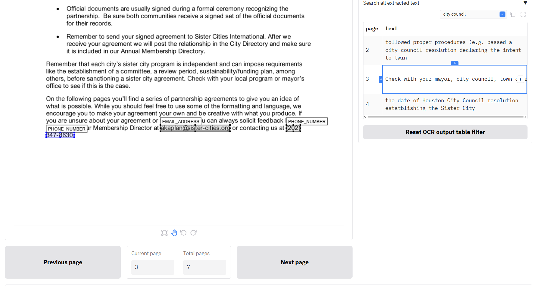Click the page number 4 cell
534x286 pixels.
pos(373,104)
